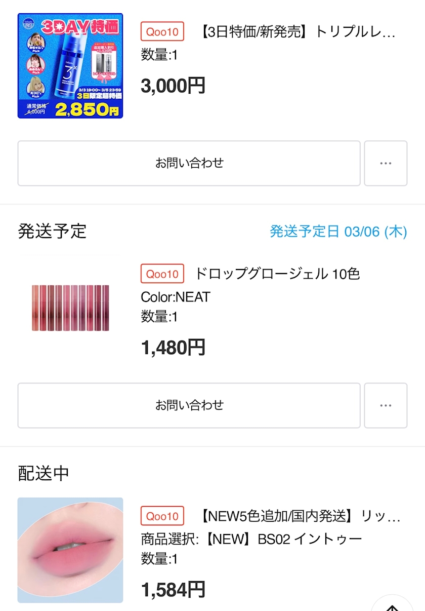Image resolution: width=425 pixels, height=611 pixels.
Task: Open more options for the 3,000円 order
Action: coord(386,163)
